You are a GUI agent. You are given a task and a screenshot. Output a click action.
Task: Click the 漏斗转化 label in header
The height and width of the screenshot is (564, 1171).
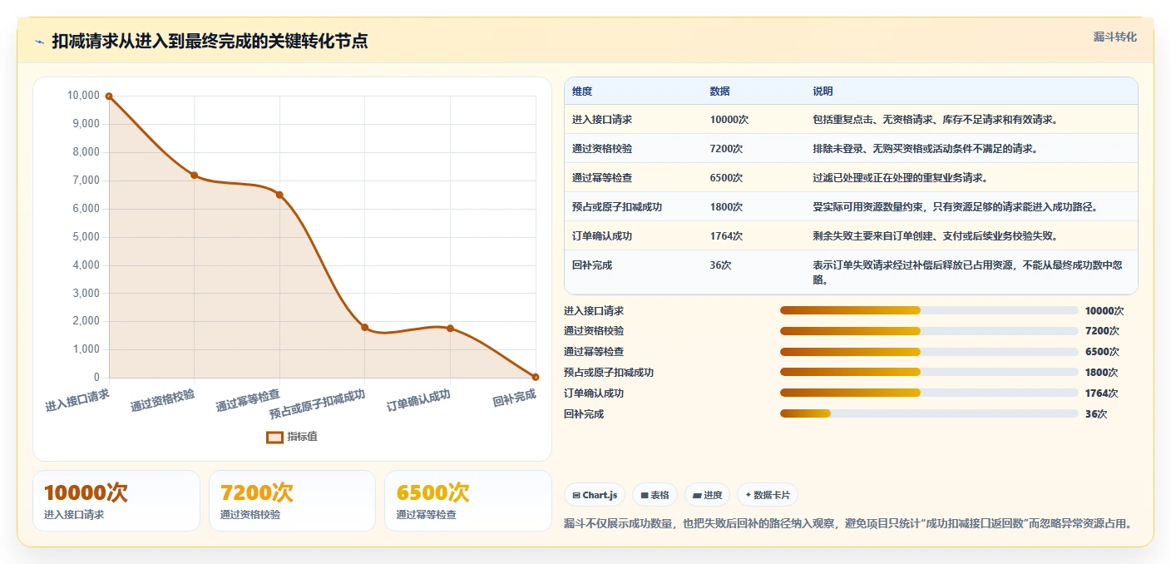(1114, 37)
